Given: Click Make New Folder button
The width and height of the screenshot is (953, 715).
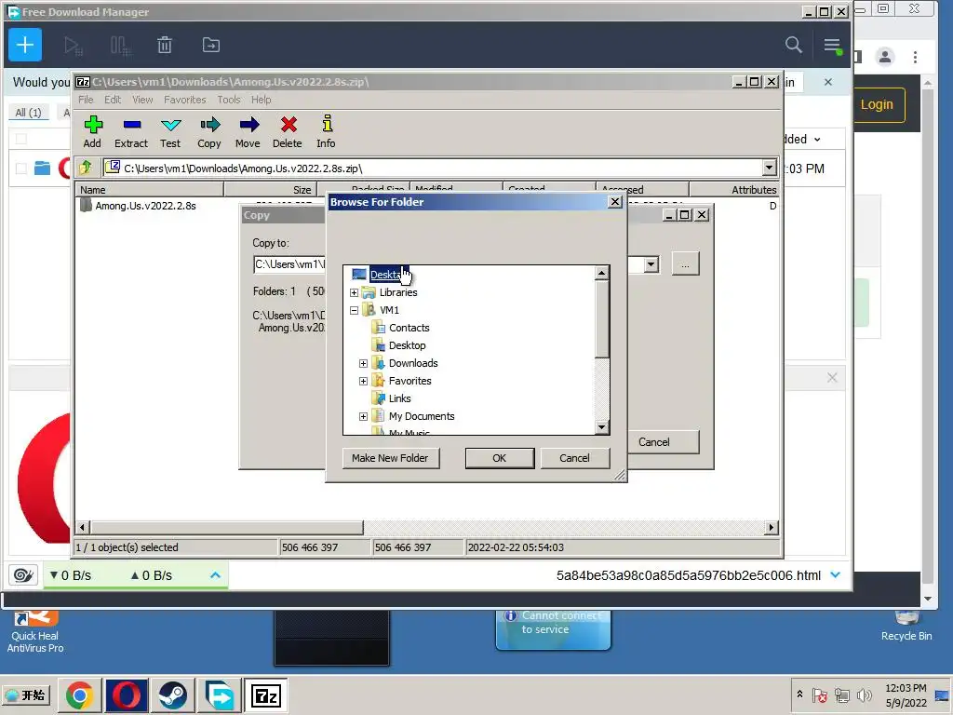Looking at the screenshot, I should 390,458.
